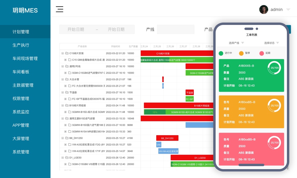The width and height of the screenshot is (297, 178).
Task: Select the orange 暂停 status dot
Action: click(241, 53)
